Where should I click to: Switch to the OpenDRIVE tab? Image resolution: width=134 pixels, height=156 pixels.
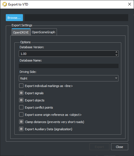pyautogui.click(x=21, y=32)
